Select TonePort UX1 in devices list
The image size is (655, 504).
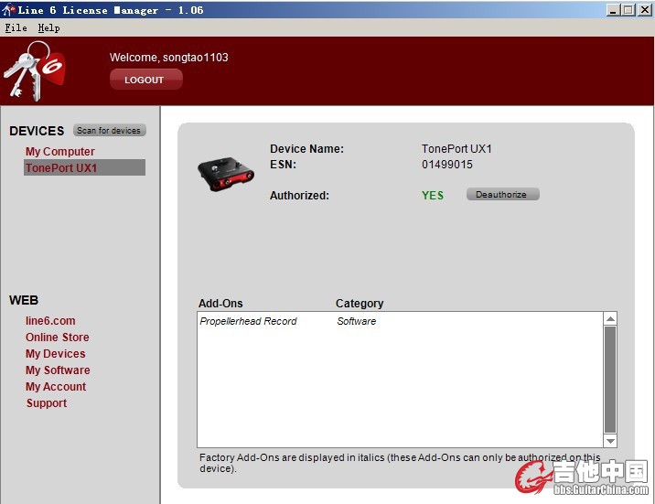pos(61,168)
